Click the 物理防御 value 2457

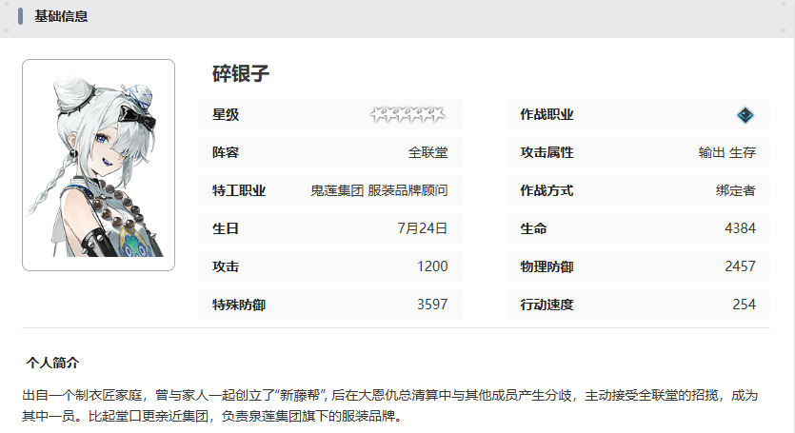(x=740, y=266)
